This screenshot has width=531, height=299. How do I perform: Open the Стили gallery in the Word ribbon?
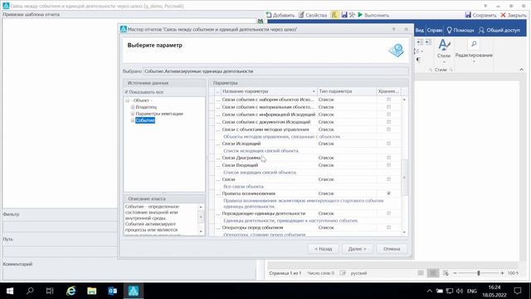coord(444,50)
